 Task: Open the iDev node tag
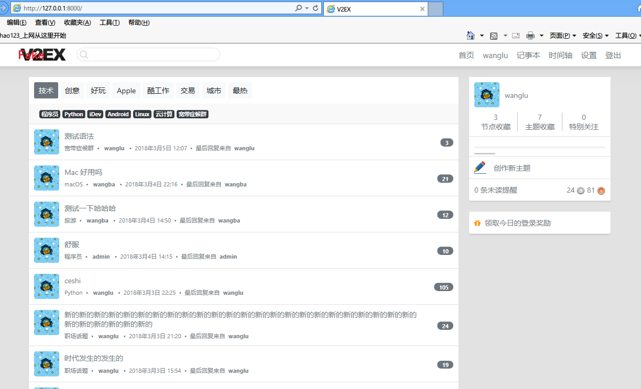[95, 114]
